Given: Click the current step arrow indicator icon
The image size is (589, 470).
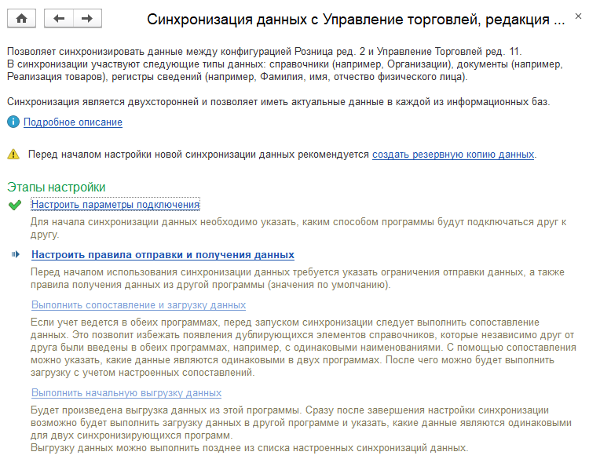Looking at the screenshot, I should 16,254.
